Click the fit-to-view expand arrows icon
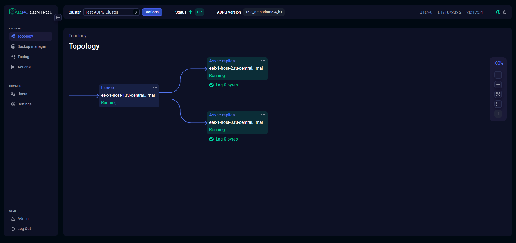516x243 pixels. click(498, 94)
